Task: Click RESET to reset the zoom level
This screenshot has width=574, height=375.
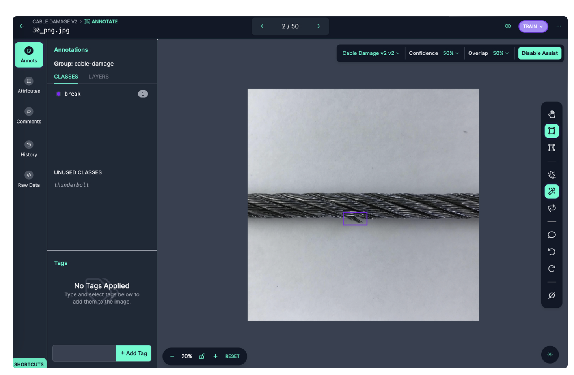Action: click(232, 356)
